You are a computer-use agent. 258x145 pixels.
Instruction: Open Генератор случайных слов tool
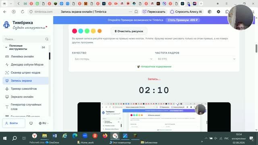[26, 107]
